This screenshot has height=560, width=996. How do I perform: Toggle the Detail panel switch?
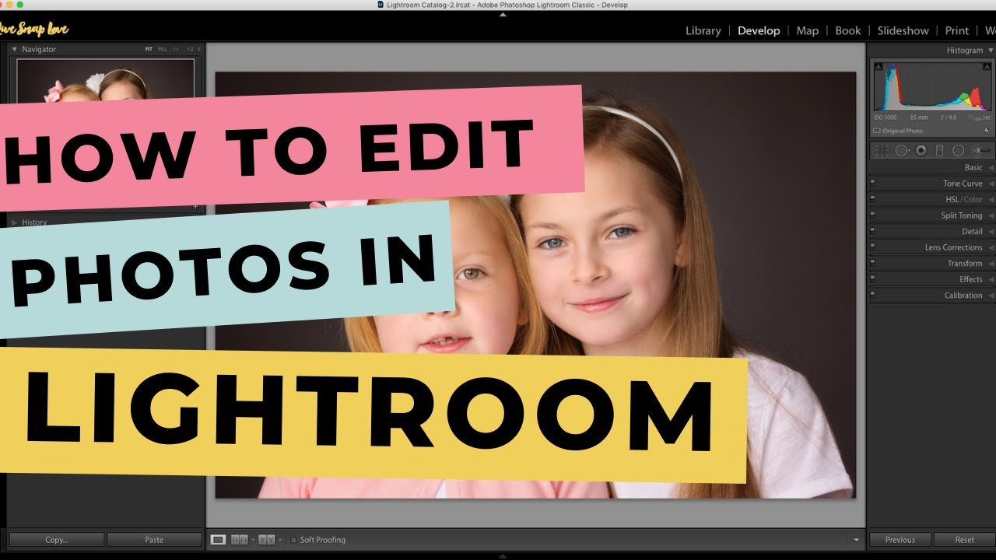coord(872,231)
